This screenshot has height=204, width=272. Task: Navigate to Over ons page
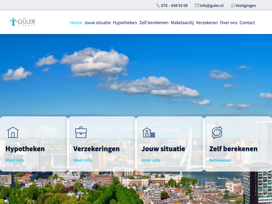coord(228,23)
